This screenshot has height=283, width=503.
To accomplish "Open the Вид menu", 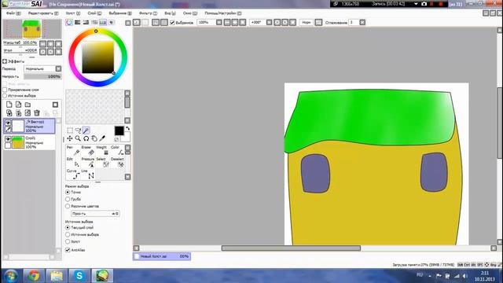I will (x=170, y=13).
